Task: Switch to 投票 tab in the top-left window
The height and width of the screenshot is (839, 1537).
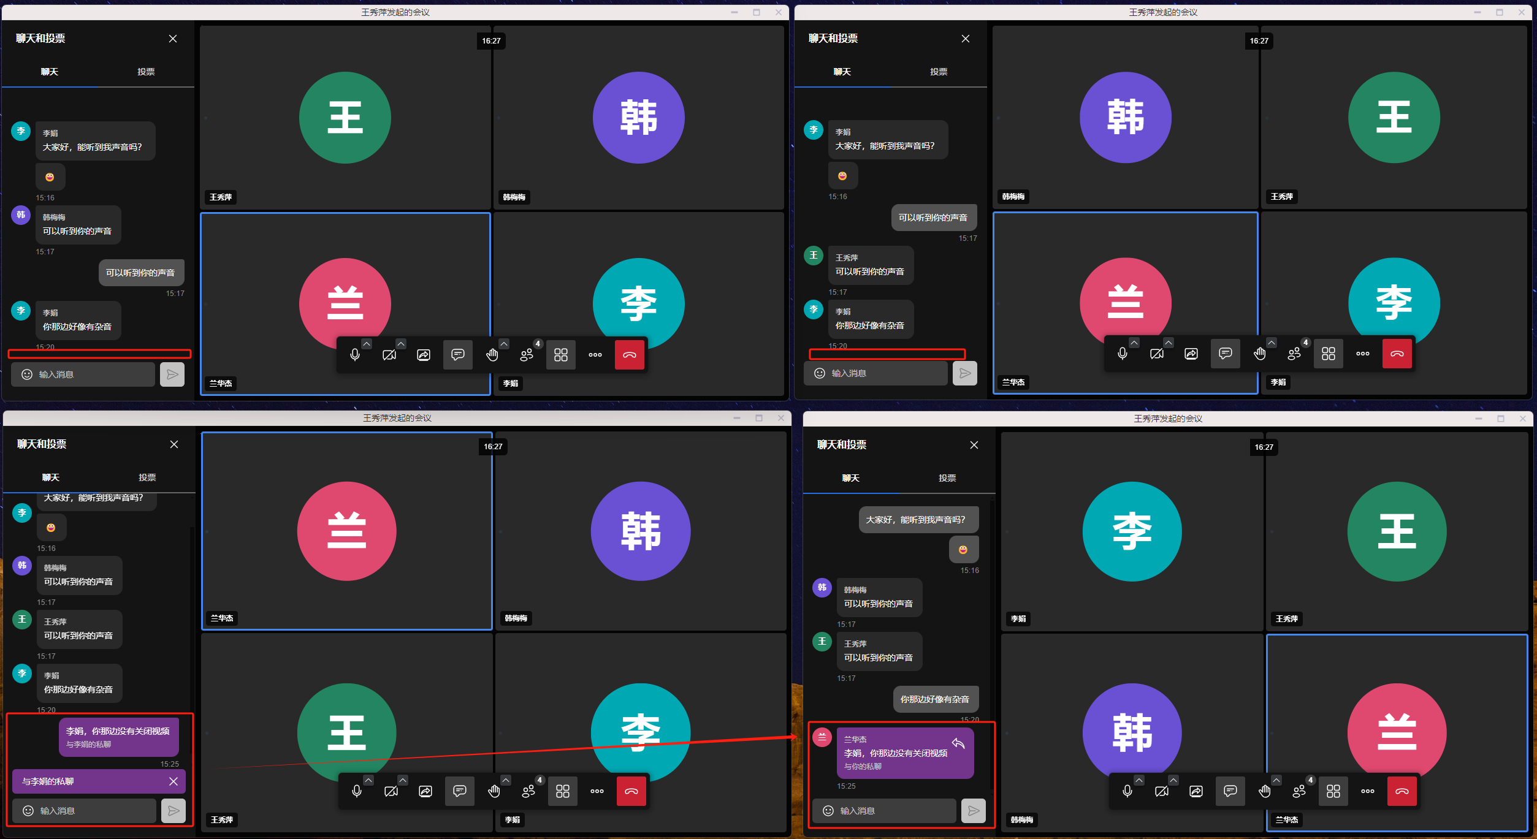Action: pyautogui.click(x=146, y=72)
